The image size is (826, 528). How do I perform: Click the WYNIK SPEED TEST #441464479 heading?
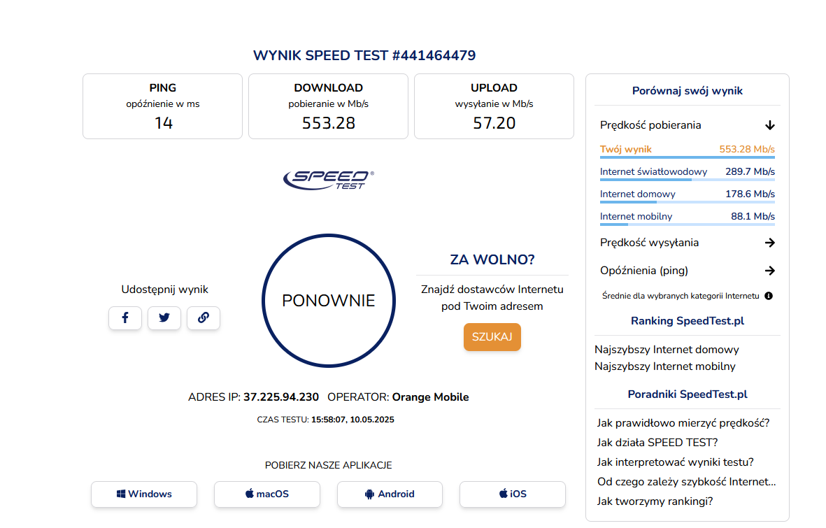click(364, 55)
